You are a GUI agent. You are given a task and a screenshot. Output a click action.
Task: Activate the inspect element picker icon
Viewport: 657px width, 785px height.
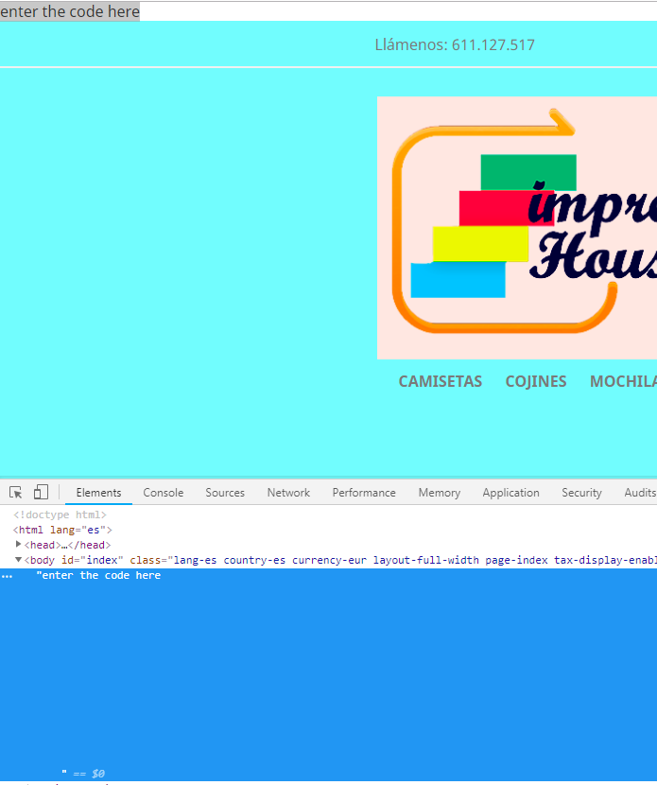tap(15, 493)
